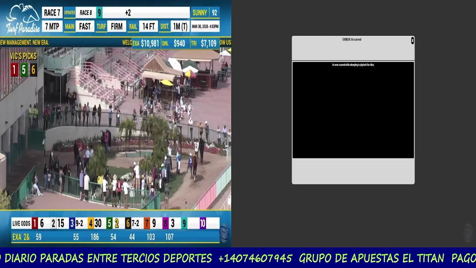The width and height of the screenshot is (476, 268).
Task: Click the QNL pool '$940'
Action: click(x=179, y=44)
